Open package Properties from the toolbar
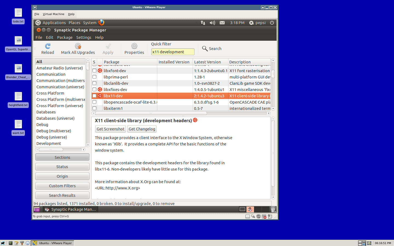Screen dimensions: 394x246 point(134,46)
